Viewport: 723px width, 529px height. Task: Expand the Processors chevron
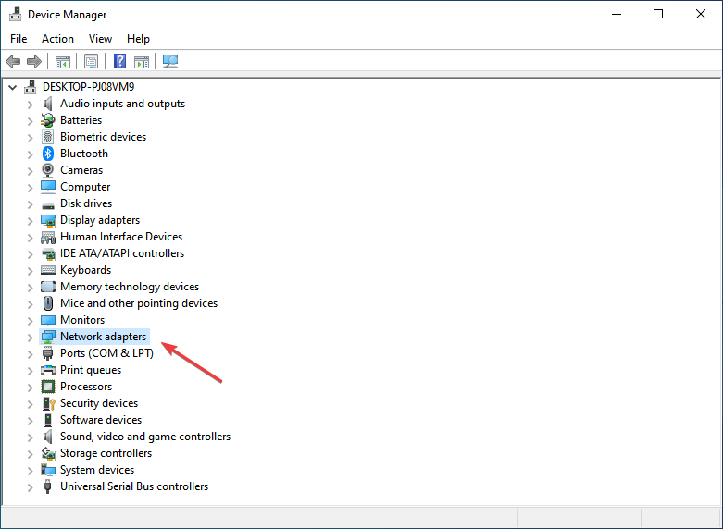[x=30, y=388]
